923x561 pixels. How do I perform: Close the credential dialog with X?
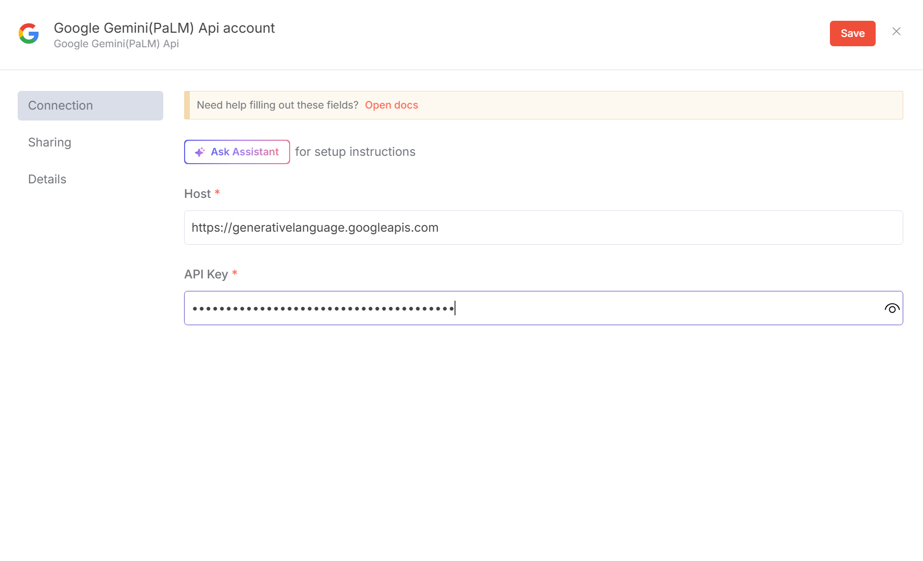coord(896,32)
